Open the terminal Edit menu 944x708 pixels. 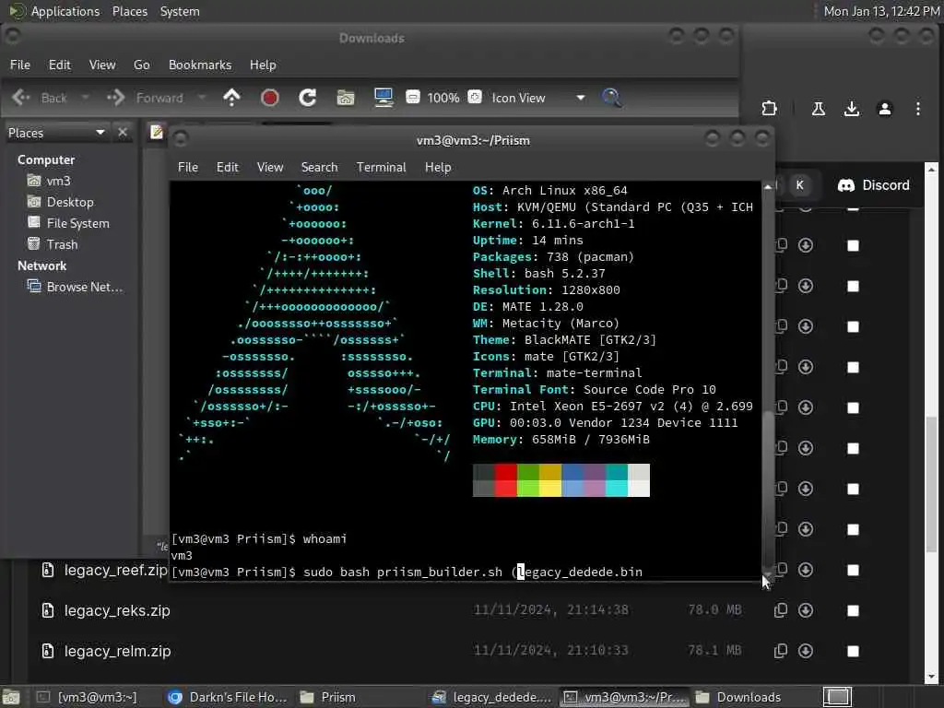pos(228,168)
